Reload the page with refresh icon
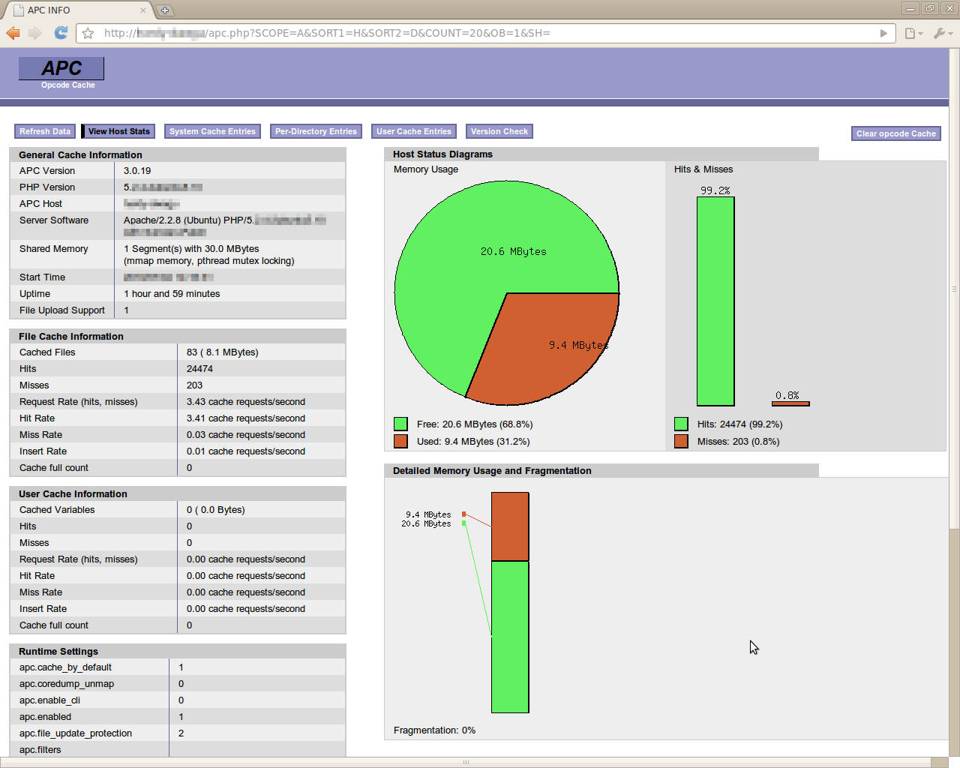Image resolution: width=960 pixels, height=768 pixels. 61,33
